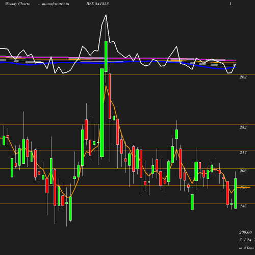Click the 185 price level label
This screenshot has height=255, width=255.
(x=243, y=206)
